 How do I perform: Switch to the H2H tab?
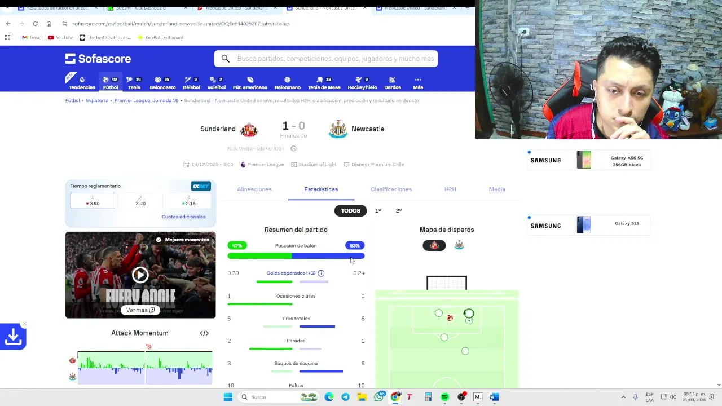450,189
